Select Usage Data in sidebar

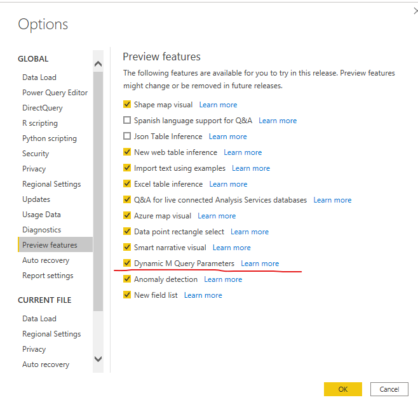point(41,215)
